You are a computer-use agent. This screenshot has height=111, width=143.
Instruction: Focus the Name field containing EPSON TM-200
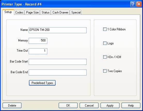pos(58,30)
